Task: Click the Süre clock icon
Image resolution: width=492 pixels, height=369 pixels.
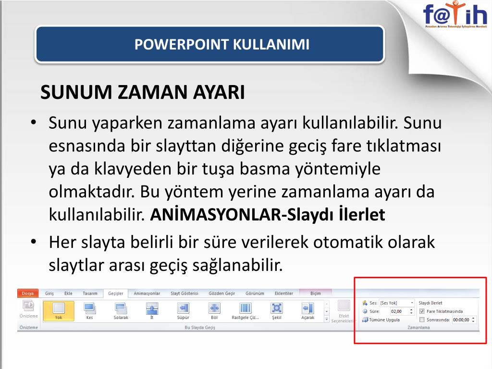Action: tap(365, 311)
